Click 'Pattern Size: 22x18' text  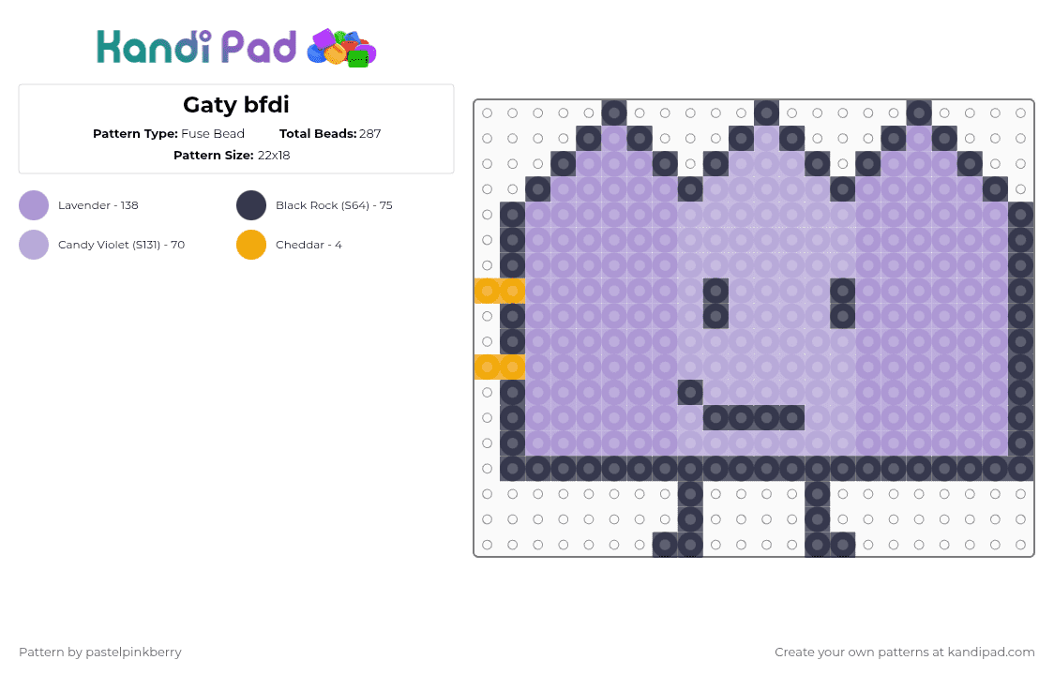232,156
